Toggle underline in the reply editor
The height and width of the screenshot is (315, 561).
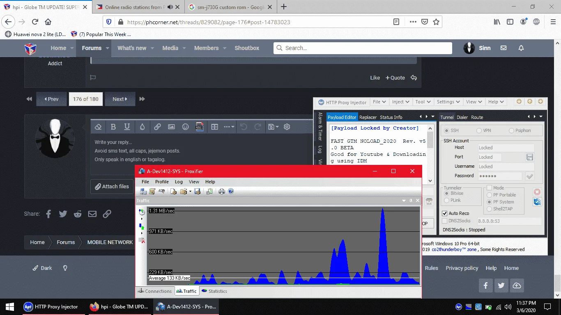[x=127, y=127]
